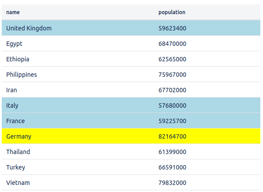This screenshot has width=263, height=192.
Task: Click population value 75967000
Action: coord(172,75)
